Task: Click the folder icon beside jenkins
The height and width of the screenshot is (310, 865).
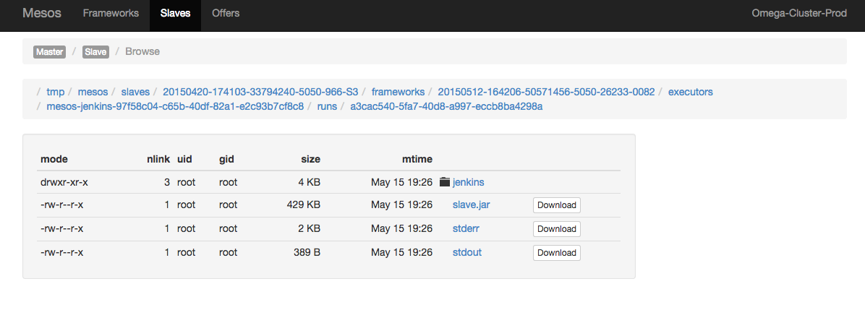Action: tap(445, 182)
